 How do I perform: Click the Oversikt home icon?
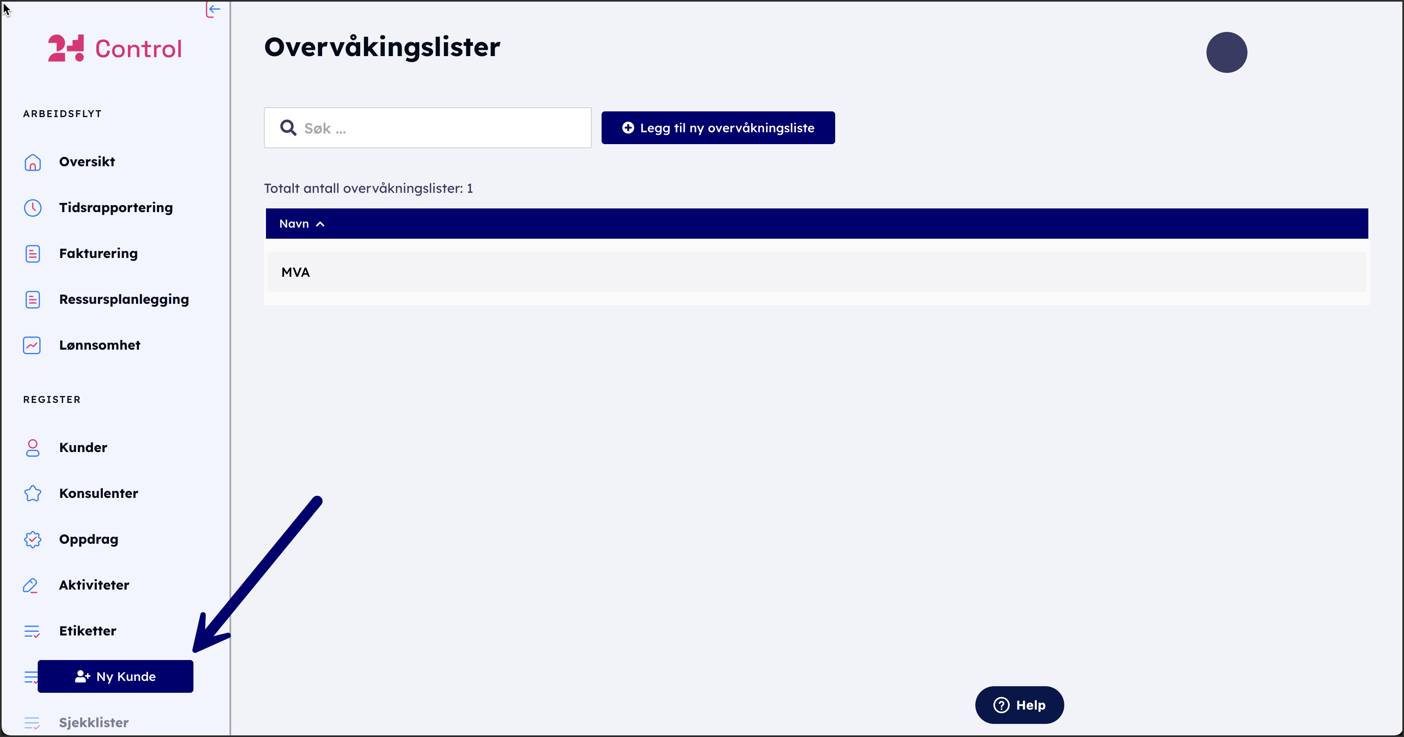click(x=33, y=162)
